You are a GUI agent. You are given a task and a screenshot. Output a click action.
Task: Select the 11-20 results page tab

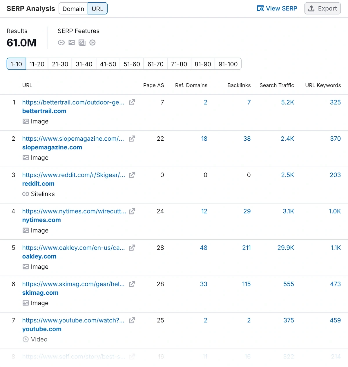point(37,64)
